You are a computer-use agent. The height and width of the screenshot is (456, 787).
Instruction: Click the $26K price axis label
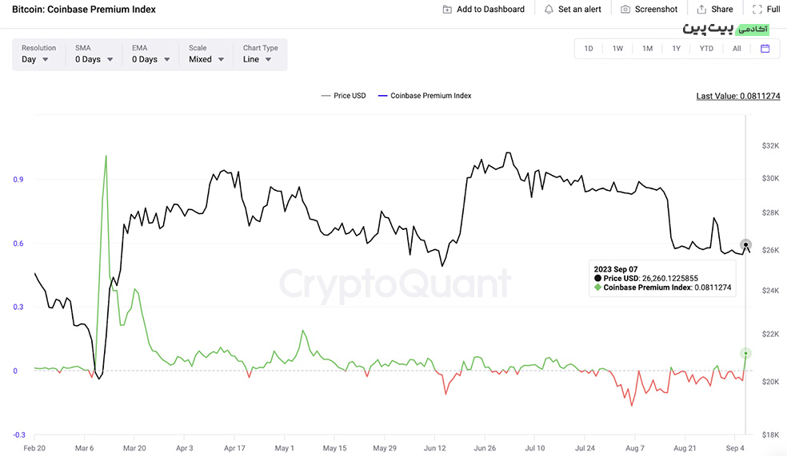770,250
